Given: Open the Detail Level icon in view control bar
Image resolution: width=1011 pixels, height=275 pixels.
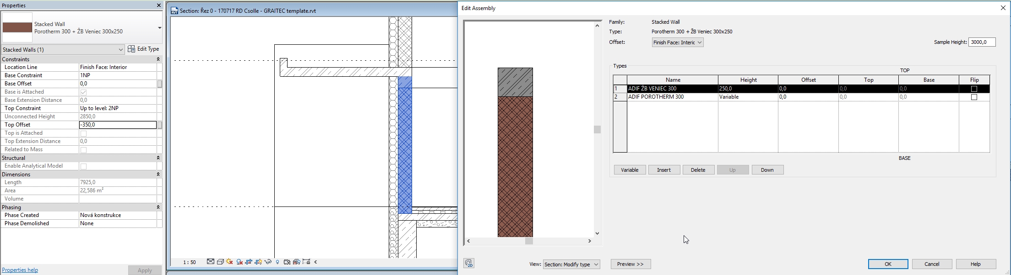Looking at the screenshot, I should (x=211, y=262).
